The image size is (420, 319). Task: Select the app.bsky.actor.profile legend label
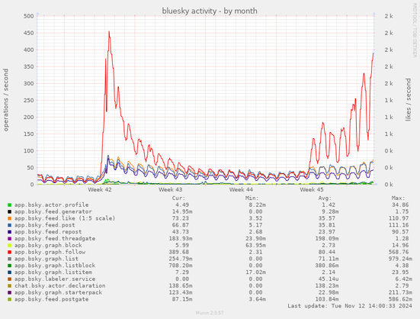(x=51, y=205)
